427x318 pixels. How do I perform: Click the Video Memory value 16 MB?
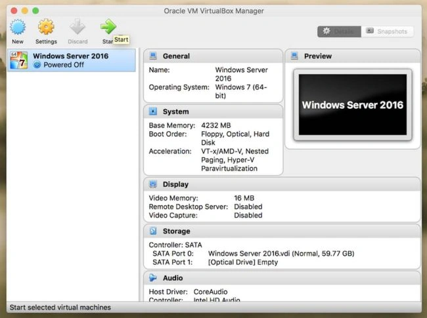(244, 198)
